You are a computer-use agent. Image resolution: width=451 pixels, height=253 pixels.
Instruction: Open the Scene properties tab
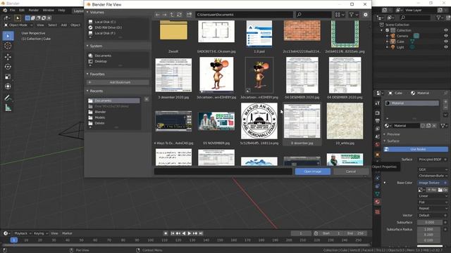[x=378, y=136]
